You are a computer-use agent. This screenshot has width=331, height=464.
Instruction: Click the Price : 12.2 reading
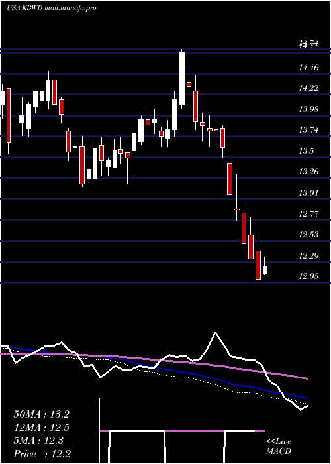click(x=41, y=454)
